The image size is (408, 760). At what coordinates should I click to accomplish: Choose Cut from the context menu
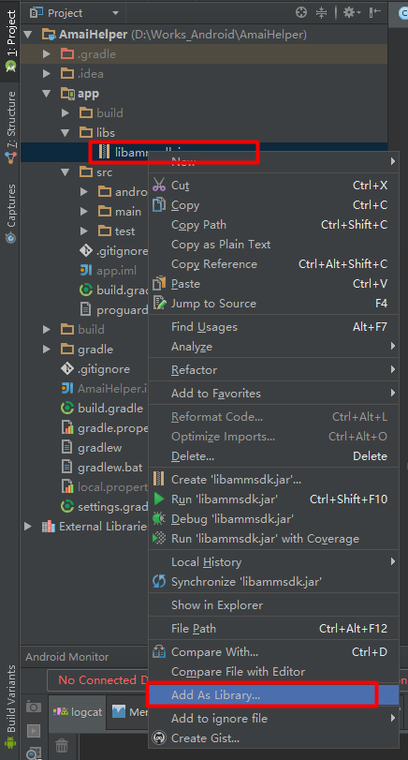(273, 186)
